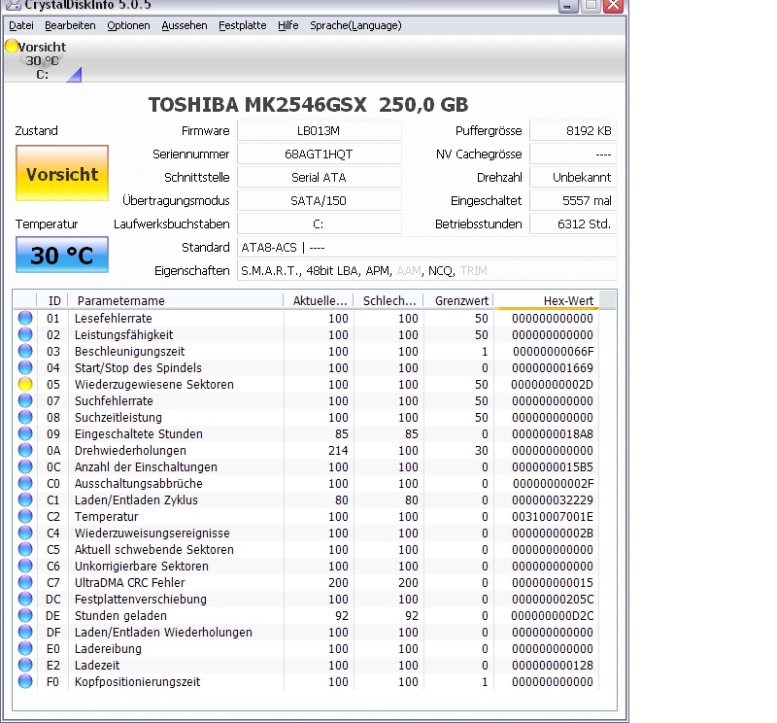
Task: Click blue status icon for Ladezeit row
Action: coord(25,665)
